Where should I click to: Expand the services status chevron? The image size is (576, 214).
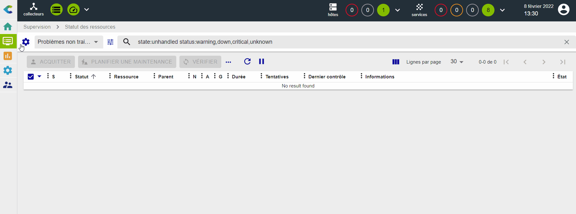(502, 10)
